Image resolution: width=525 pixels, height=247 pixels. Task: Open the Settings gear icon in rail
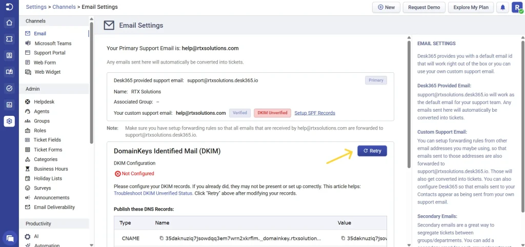point(9,121)
